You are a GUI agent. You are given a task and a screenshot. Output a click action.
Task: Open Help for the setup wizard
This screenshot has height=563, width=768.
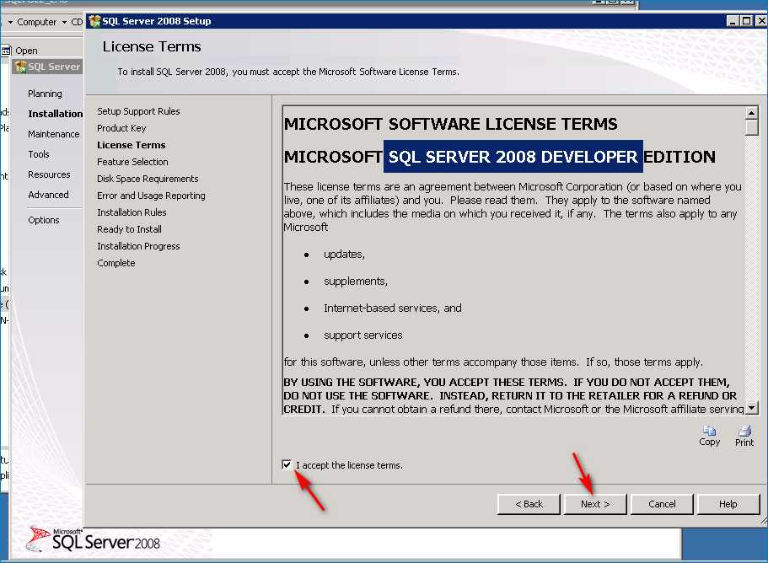pyautogui.click(x=728, y=504)
